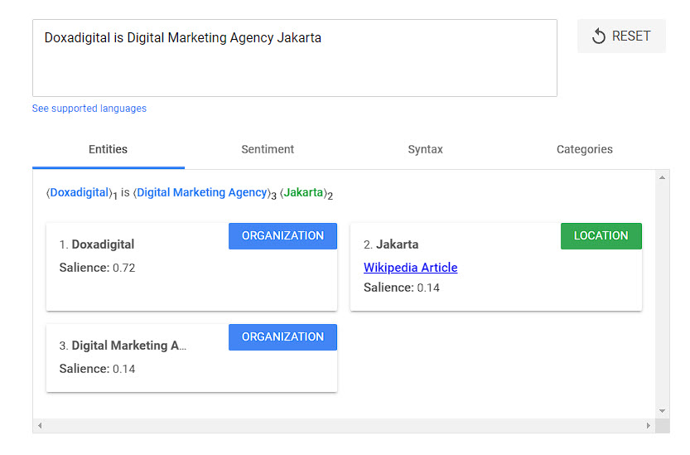The height and width of the screenshot is (455, 690).
Task: Click the ORGANIZATION label on Digital Marketing card
Action: click(282, 337)
